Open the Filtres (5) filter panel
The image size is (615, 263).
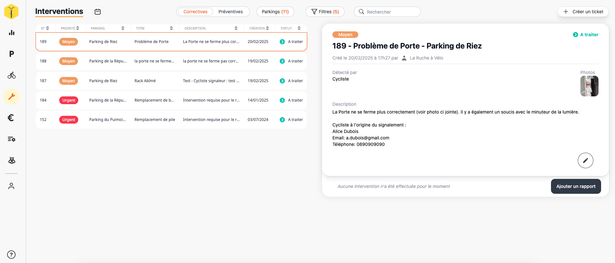[325, 12]
